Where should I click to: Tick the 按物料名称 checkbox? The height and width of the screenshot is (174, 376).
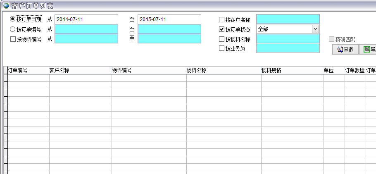click(222, 39)
